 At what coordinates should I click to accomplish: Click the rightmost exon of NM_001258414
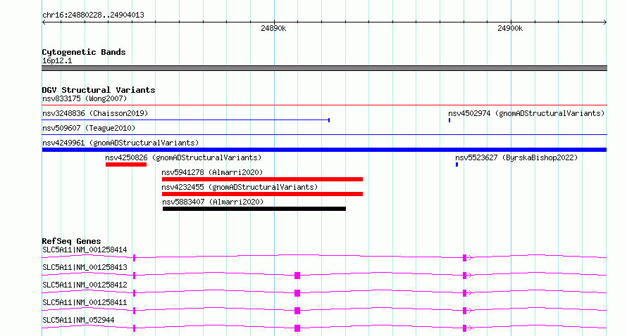click(465, 258)
